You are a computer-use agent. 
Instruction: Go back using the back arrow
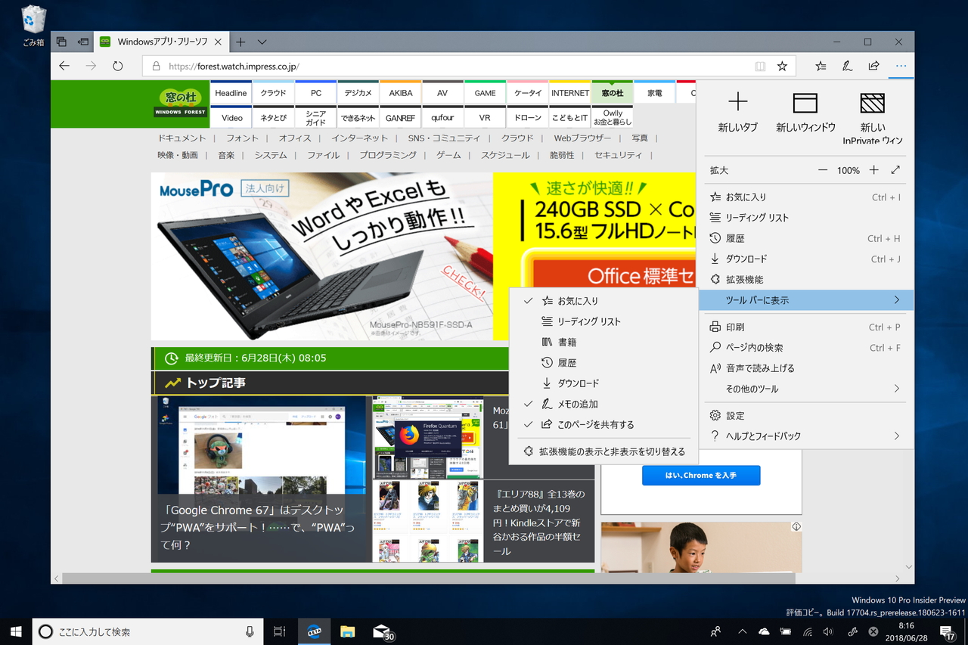tap(64, 66)
